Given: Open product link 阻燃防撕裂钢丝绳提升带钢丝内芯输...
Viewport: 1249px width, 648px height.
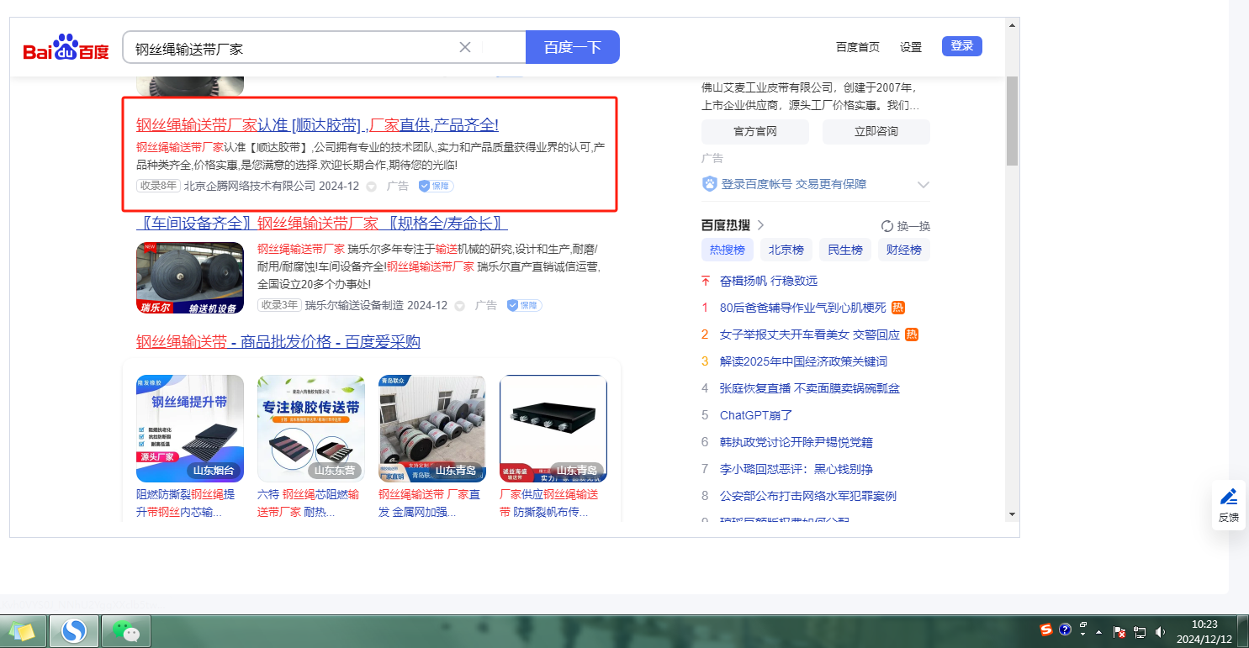Looking at the screenshot, I should tap(186, 503).
